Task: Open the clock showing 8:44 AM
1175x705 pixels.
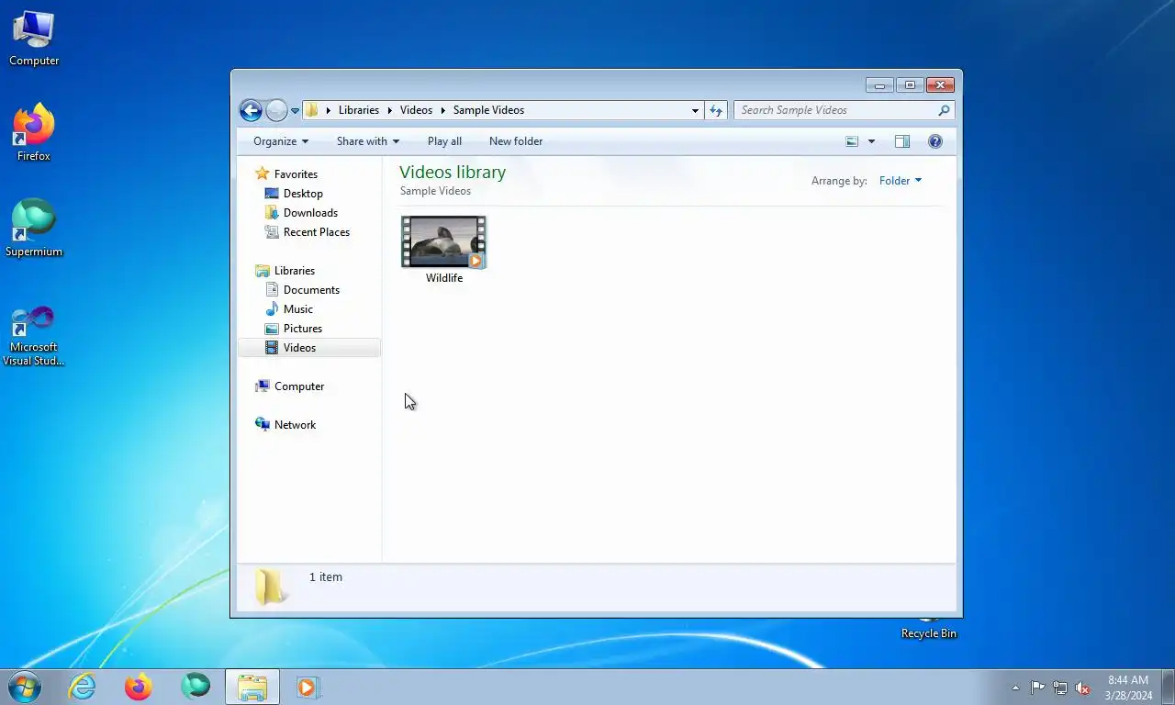Action: pos(1128,688)
